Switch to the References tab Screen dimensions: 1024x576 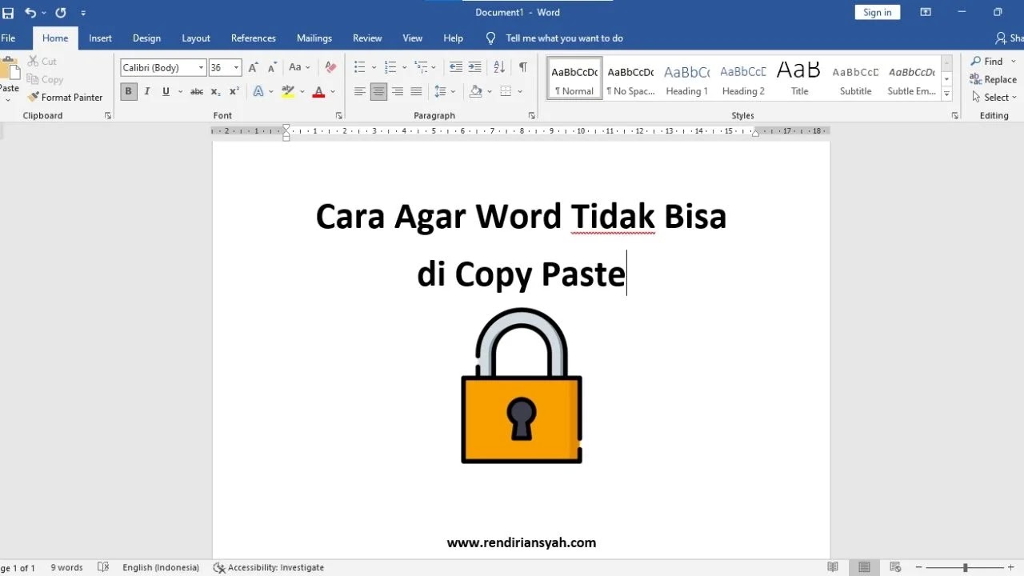click(254, 38)
